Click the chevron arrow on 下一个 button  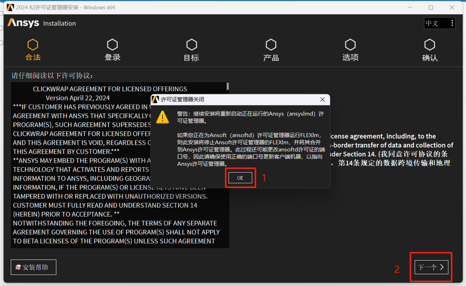click(442, 267)
